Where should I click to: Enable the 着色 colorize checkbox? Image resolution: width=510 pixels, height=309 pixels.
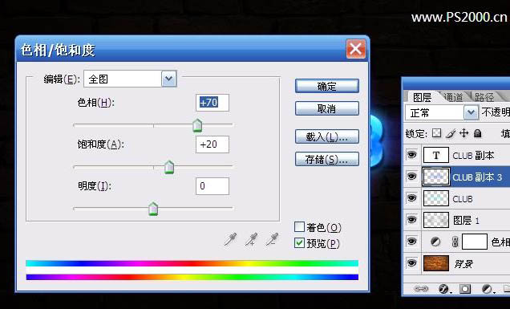pos(299,226)
